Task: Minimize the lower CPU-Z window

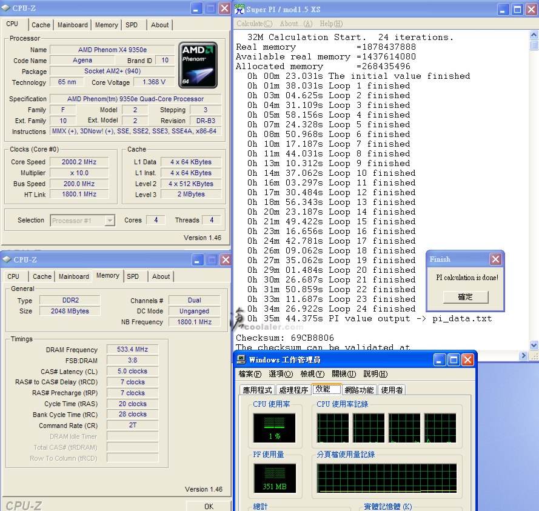Action: (197, 260)
